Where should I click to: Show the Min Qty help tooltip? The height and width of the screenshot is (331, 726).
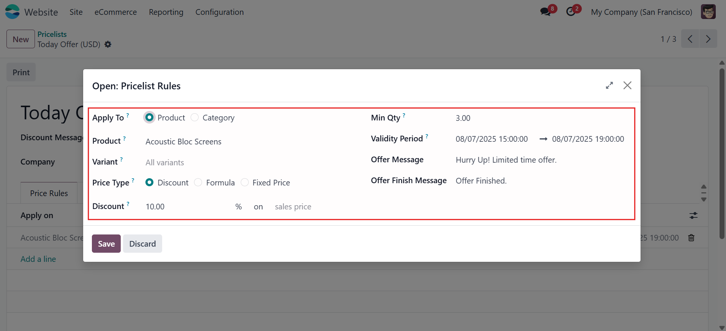pos(404,115)
